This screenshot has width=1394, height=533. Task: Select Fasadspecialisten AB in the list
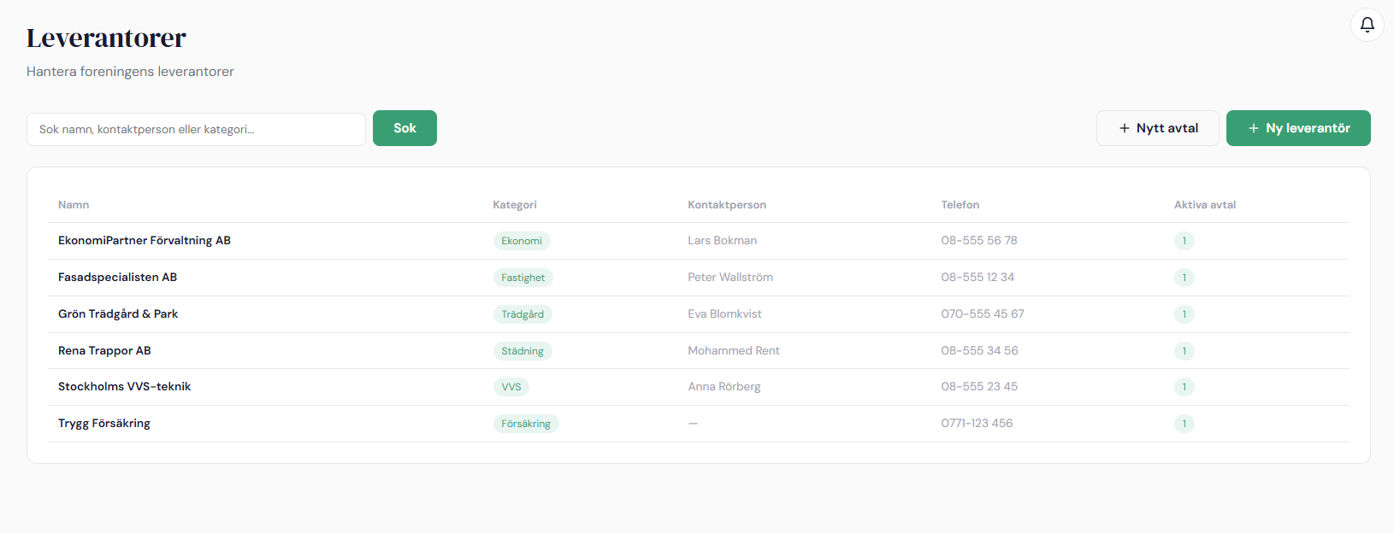[118, 278]
